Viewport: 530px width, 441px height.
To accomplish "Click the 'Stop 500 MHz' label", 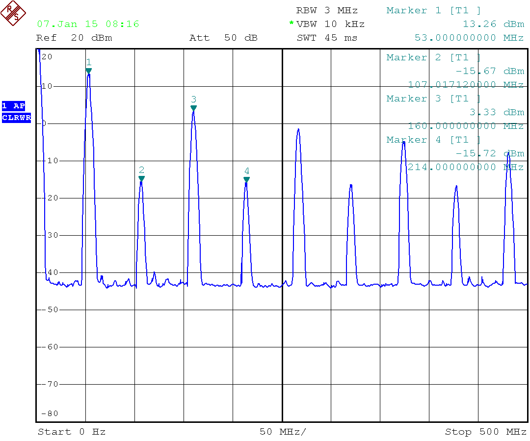I will click(x=486, y=432).
